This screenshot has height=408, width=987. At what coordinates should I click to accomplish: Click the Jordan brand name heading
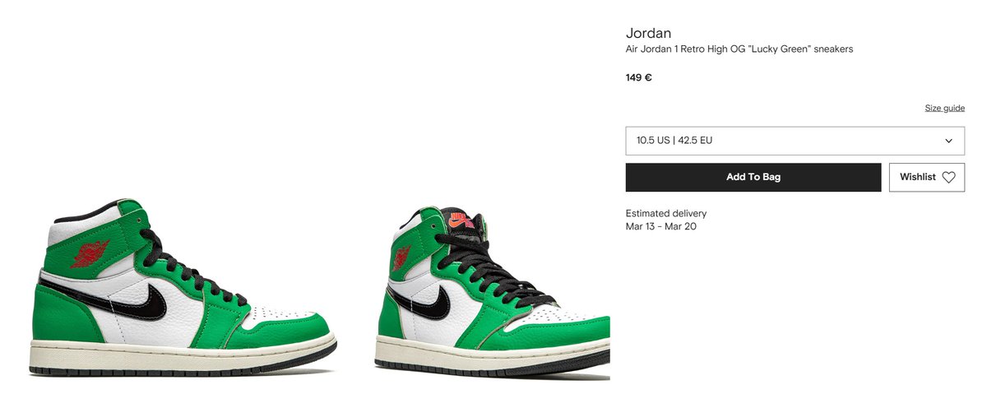649,34
